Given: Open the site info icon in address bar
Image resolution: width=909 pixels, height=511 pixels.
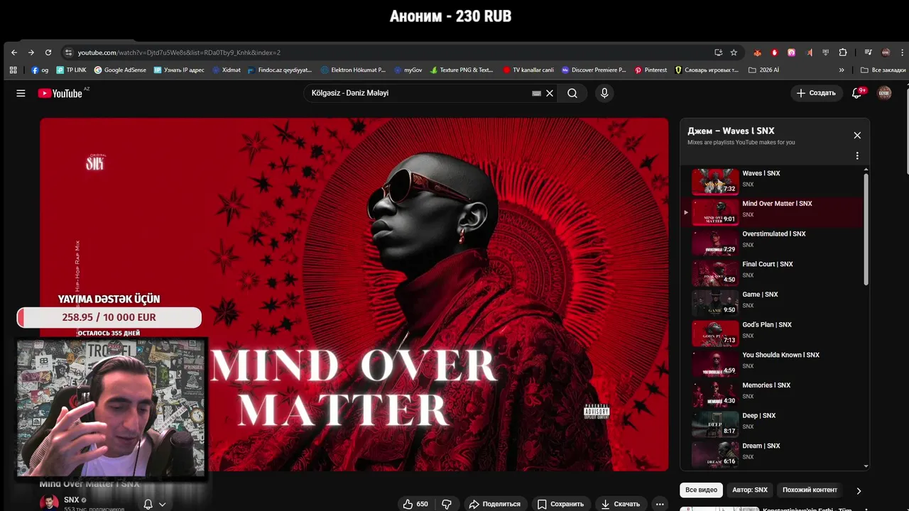Looking at the screenshot, I should pyautogui.click(x=68, y=53).
